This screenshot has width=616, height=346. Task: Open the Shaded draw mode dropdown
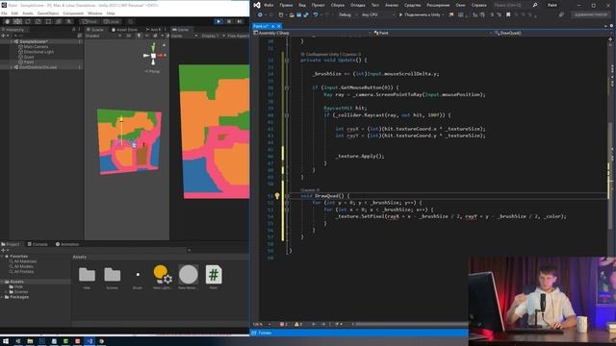click(103, 36)
